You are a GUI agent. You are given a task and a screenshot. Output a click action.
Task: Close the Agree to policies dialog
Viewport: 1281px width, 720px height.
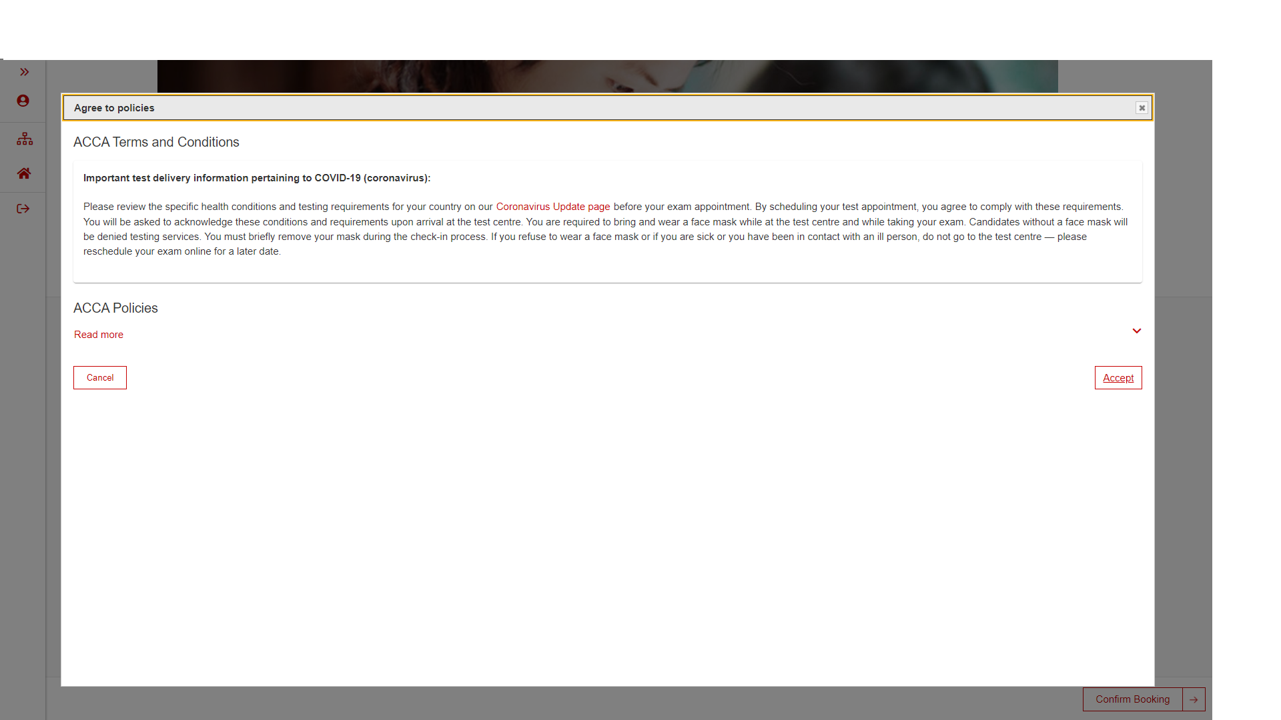click(x=1142, y=108)
